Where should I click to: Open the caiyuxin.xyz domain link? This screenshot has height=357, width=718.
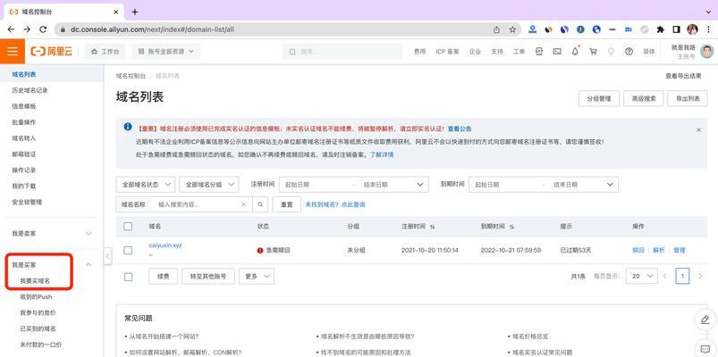coord(165,245)
